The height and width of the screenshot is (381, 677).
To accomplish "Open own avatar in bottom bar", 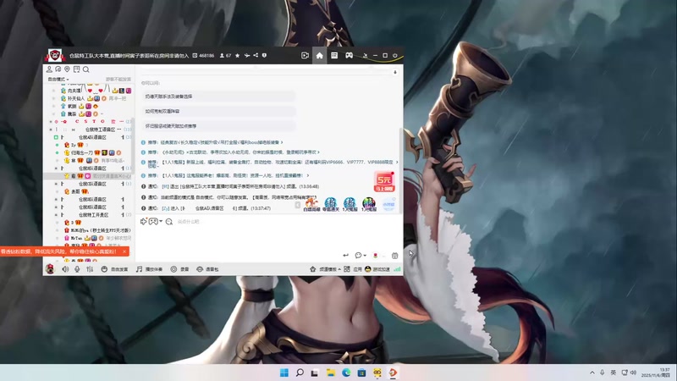I will pos(50,268).
